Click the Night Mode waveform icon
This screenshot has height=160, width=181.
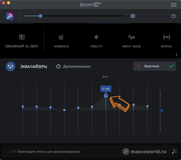point(132,37)
